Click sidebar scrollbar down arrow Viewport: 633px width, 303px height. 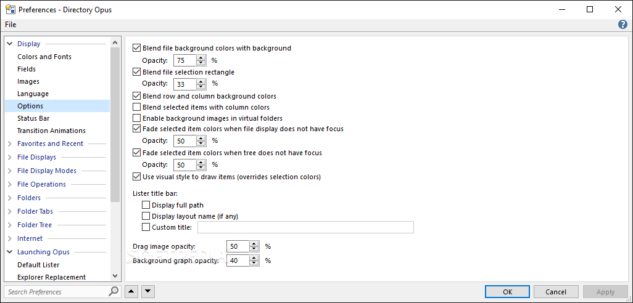point(115,277)
